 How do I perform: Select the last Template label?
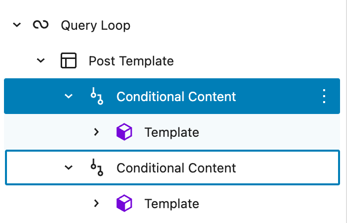172,204
